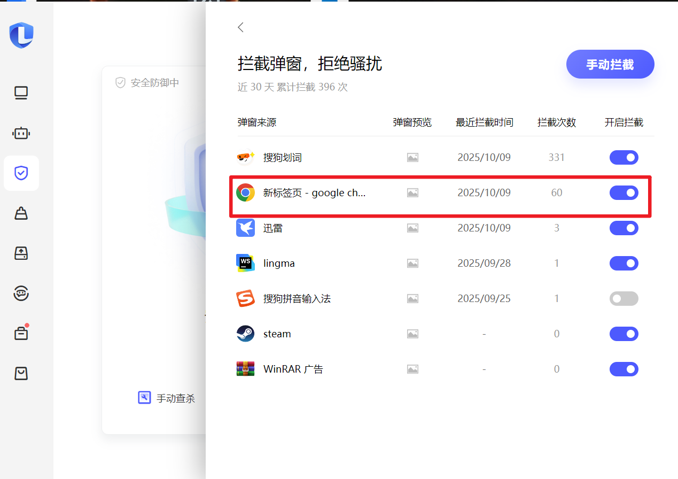Open the robot assistant icon in sidebar
The image size is (678, 479).
pos(21,133)
